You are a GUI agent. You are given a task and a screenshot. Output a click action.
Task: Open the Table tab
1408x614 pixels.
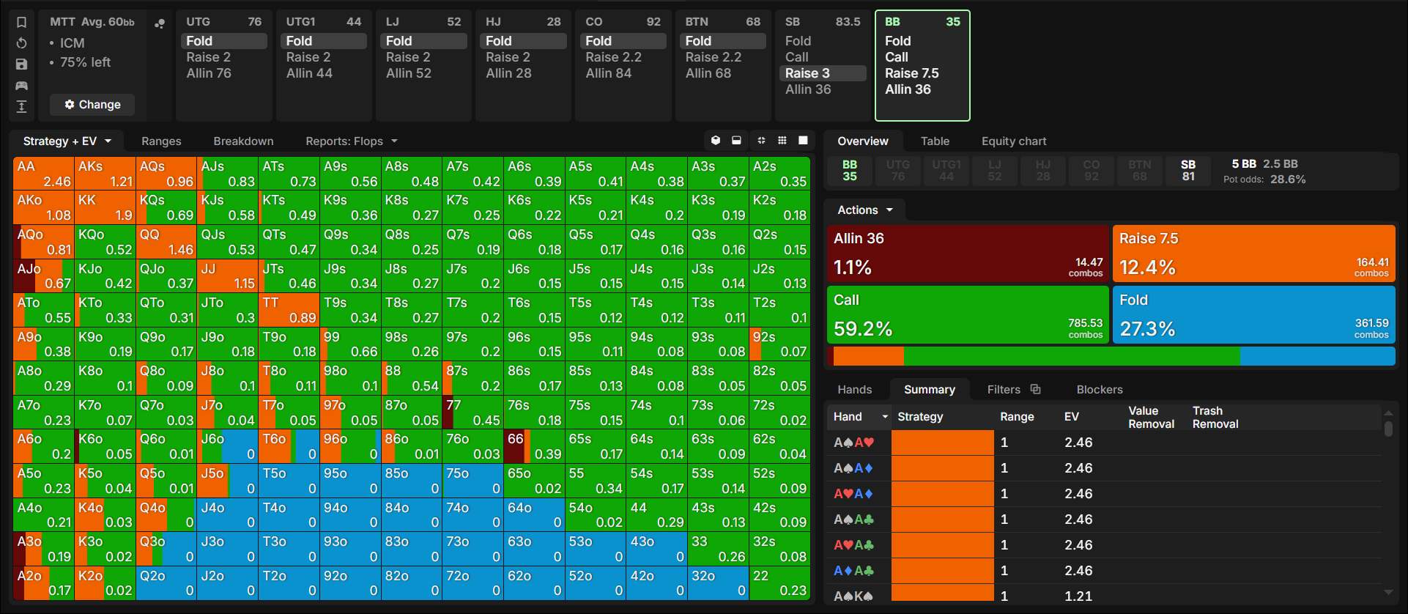(x=935, y=141)
